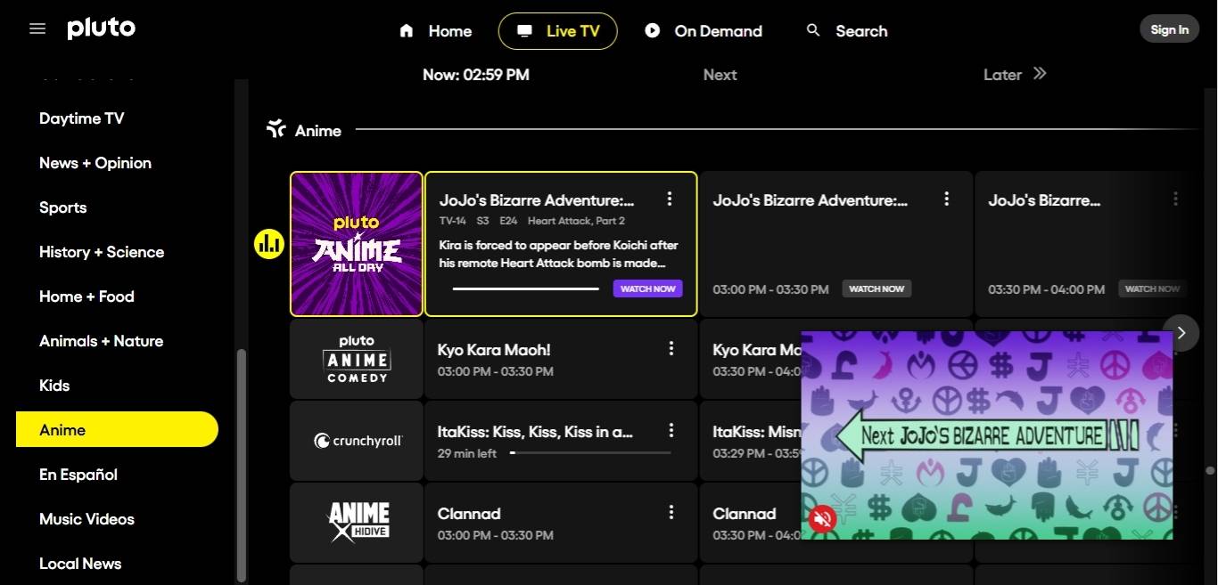Select the Anime x HIDIVE channel
The width and height of the screenshot is (1218, 585).
[357, 522]
